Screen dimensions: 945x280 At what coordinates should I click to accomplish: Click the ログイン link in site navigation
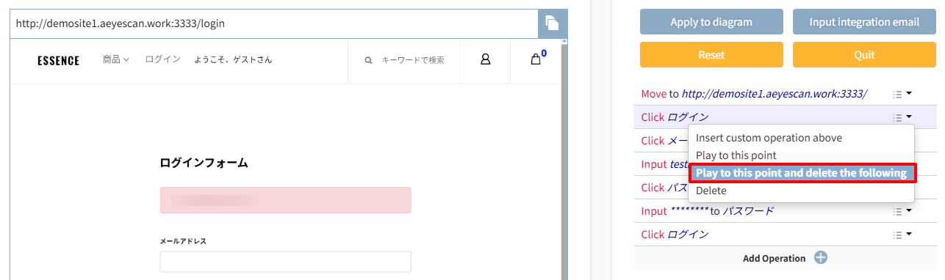coord(162,60)
